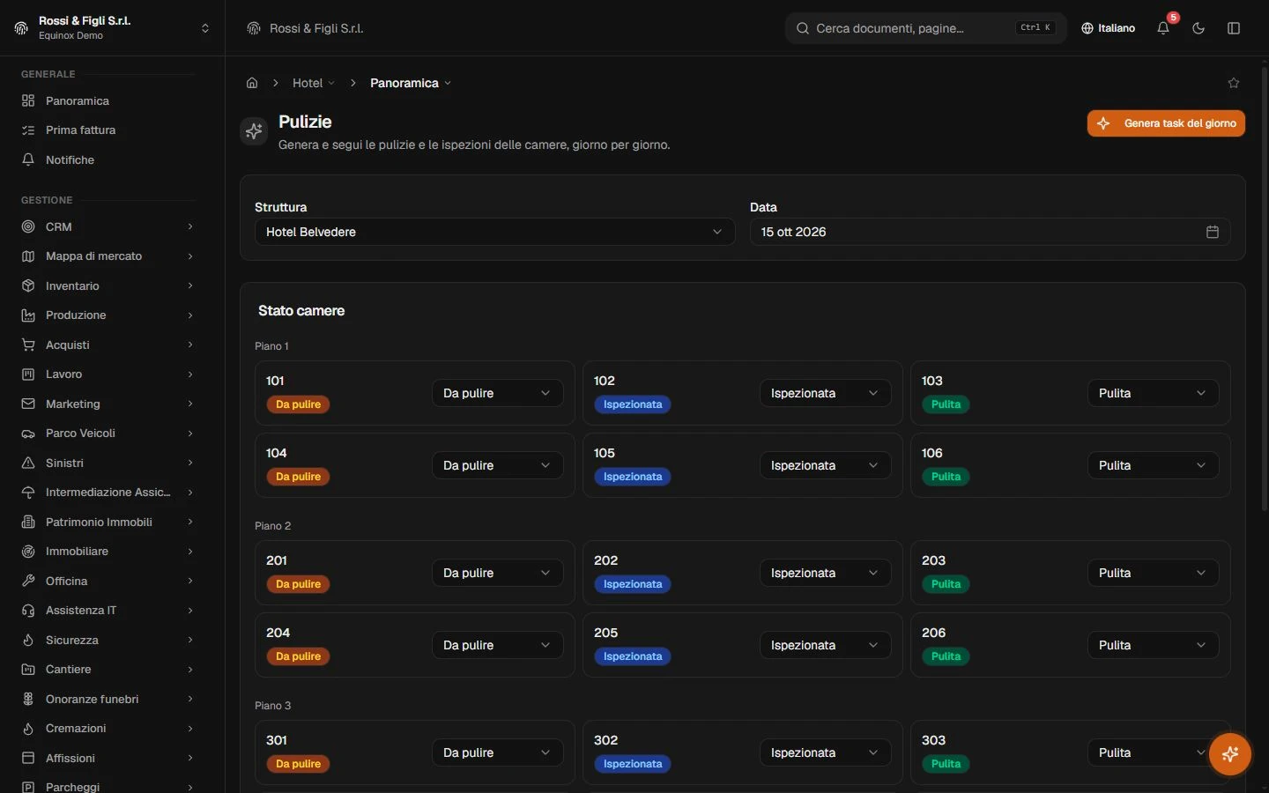Click the Da pulire badge of room 104
This screenshot has width=1269, height=793.
pos(298,477)
